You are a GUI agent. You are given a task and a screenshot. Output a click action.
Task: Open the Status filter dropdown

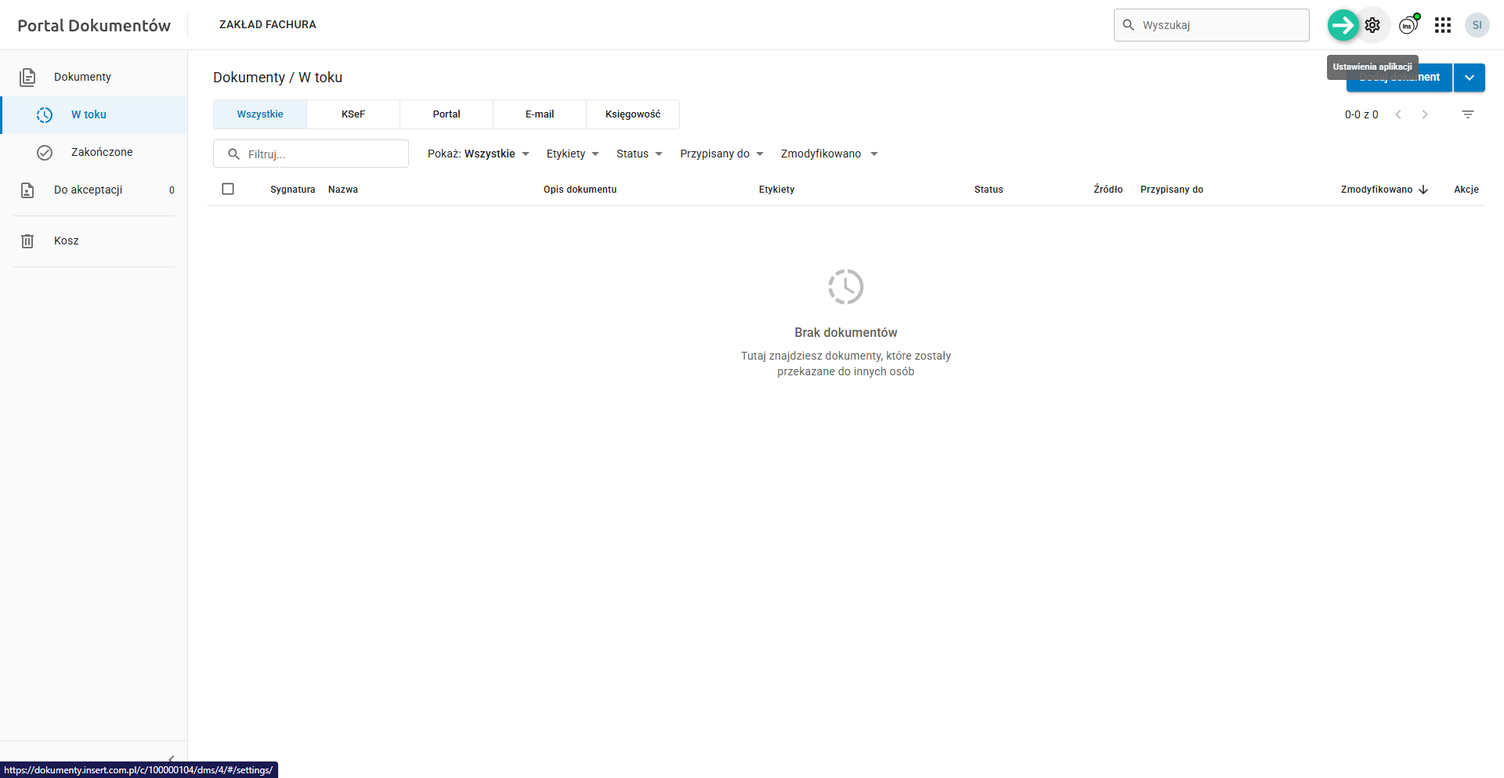[639, 154]
